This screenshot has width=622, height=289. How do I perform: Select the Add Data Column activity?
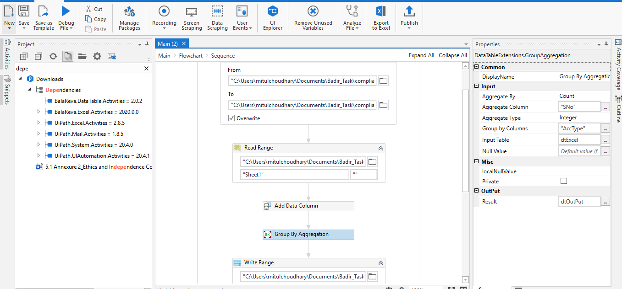point(308,206)
